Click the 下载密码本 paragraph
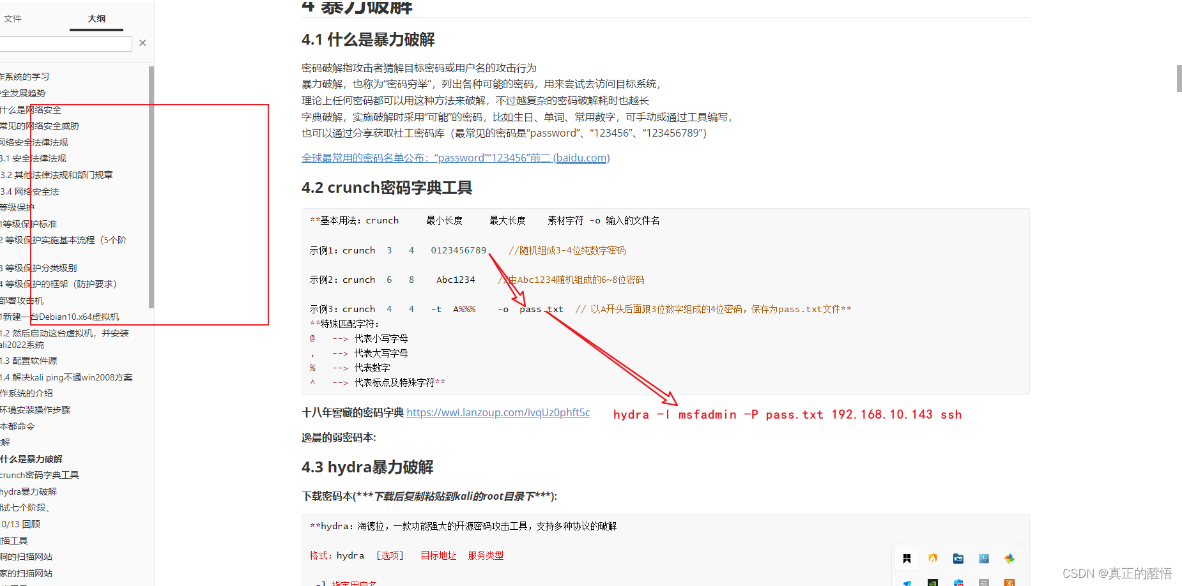1182x586 pixels. tap(429, 496)
